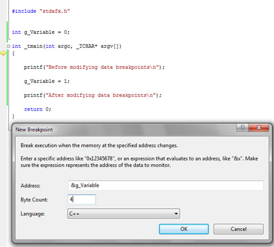Cancel the New Breakpoint dialog
274x247 pixels.
pyautogui.click(x=239, y=229)
